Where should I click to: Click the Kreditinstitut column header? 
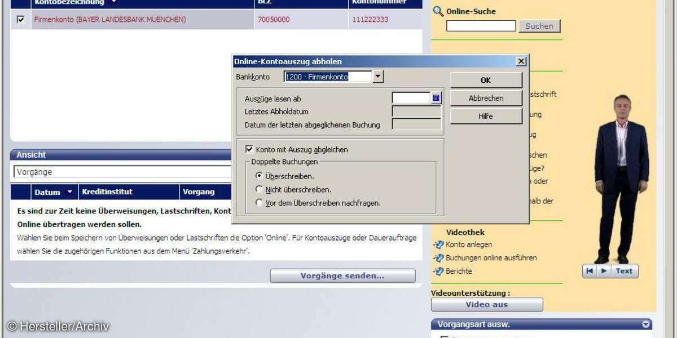(x=107, y=192)
